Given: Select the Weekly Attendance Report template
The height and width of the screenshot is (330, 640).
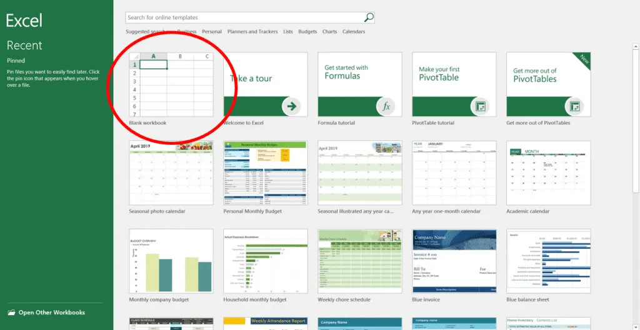Looking at the screenshot, I should (265, 324).
